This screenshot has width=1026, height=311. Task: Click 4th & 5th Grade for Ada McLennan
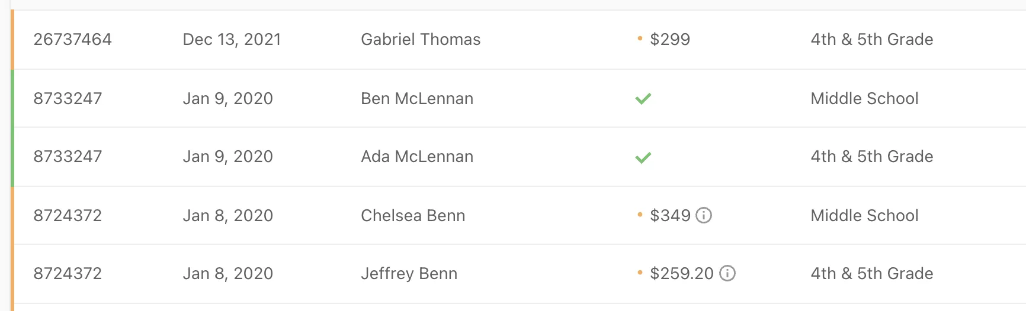click(871, 157)
